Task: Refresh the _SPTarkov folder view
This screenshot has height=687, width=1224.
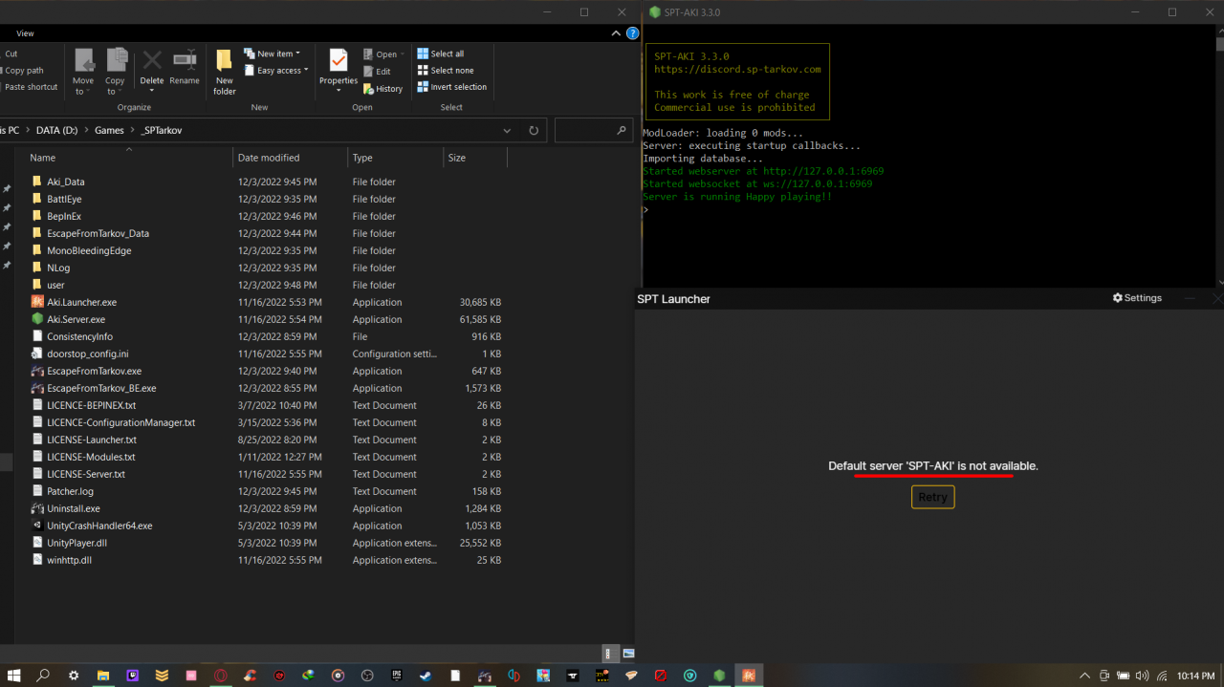Action: (534, 131)
